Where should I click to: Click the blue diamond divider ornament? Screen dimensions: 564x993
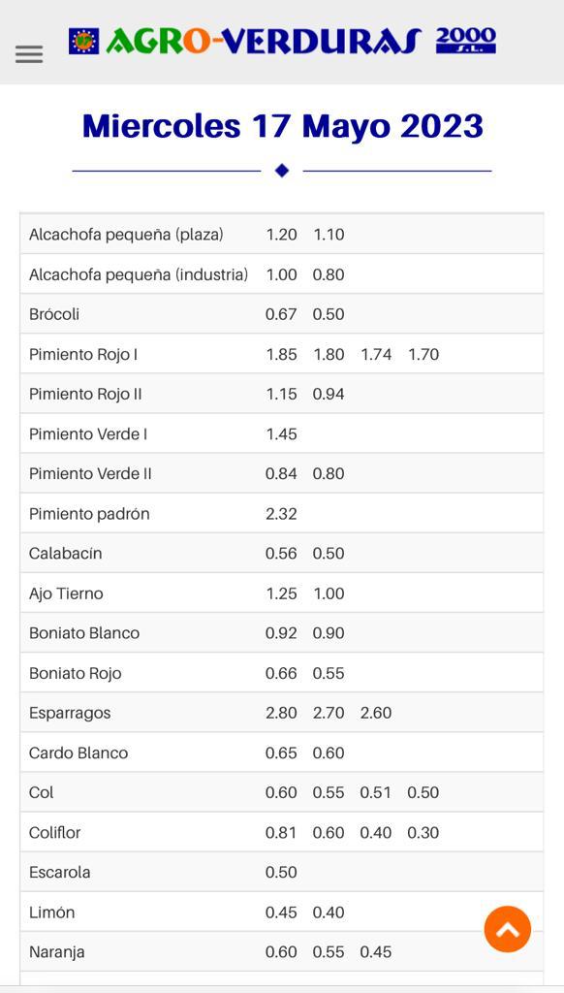pos(282,171)
